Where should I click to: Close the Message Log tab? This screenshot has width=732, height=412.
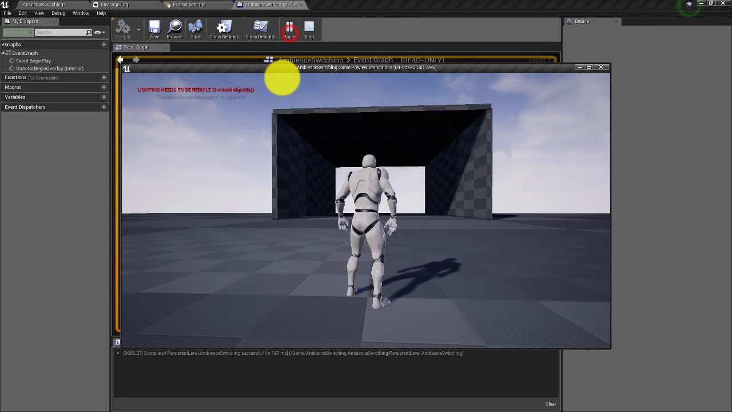tap(157, 5)
